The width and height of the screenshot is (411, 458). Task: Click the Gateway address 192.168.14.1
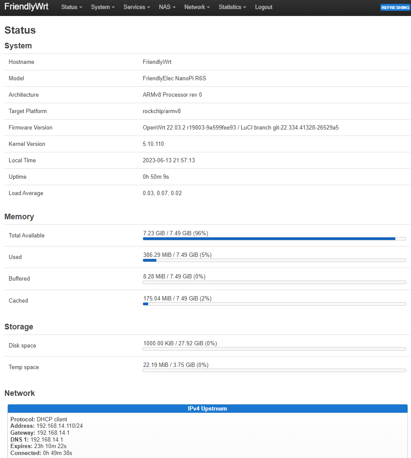click(x=53, y=433)
